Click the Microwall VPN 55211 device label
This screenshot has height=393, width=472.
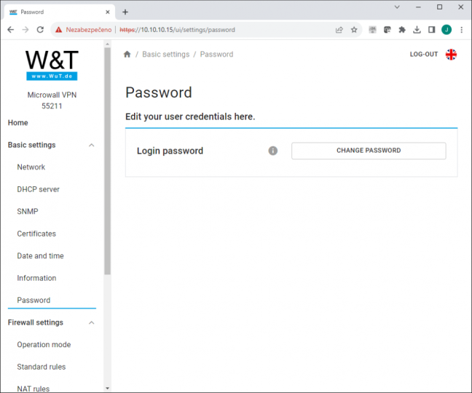52,100
